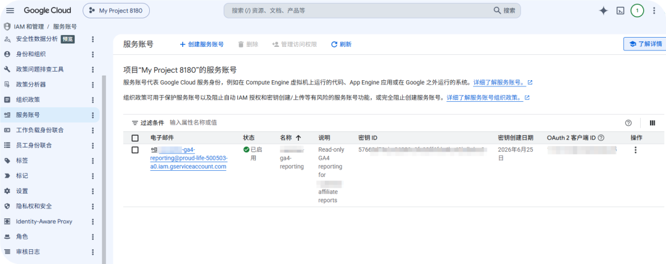The height and width of the screenshot is (264, 666).
Task: Sort by 名称 column header
Action: 290,138
